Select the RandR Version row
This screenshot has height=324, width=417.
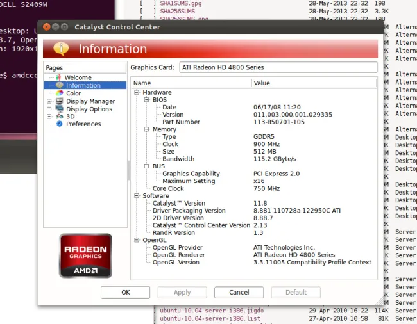(x=254, y=232)
